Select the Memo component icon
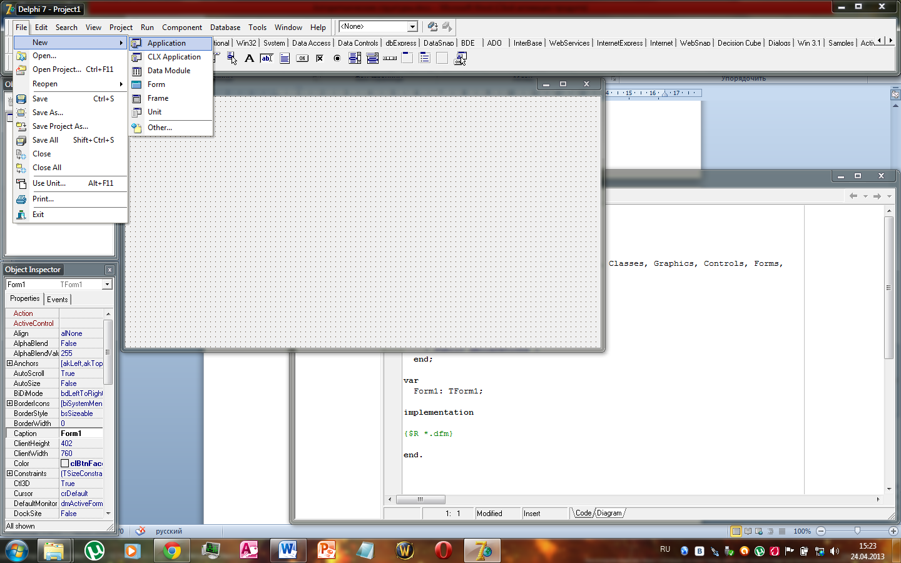The height and width of the screenshot is (563, 901). tap(285, 58)
